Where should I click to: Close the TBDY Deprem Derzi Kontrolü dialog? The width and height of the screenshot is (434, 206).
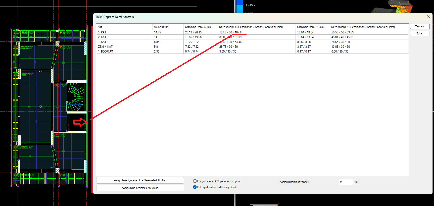point(429,17)
